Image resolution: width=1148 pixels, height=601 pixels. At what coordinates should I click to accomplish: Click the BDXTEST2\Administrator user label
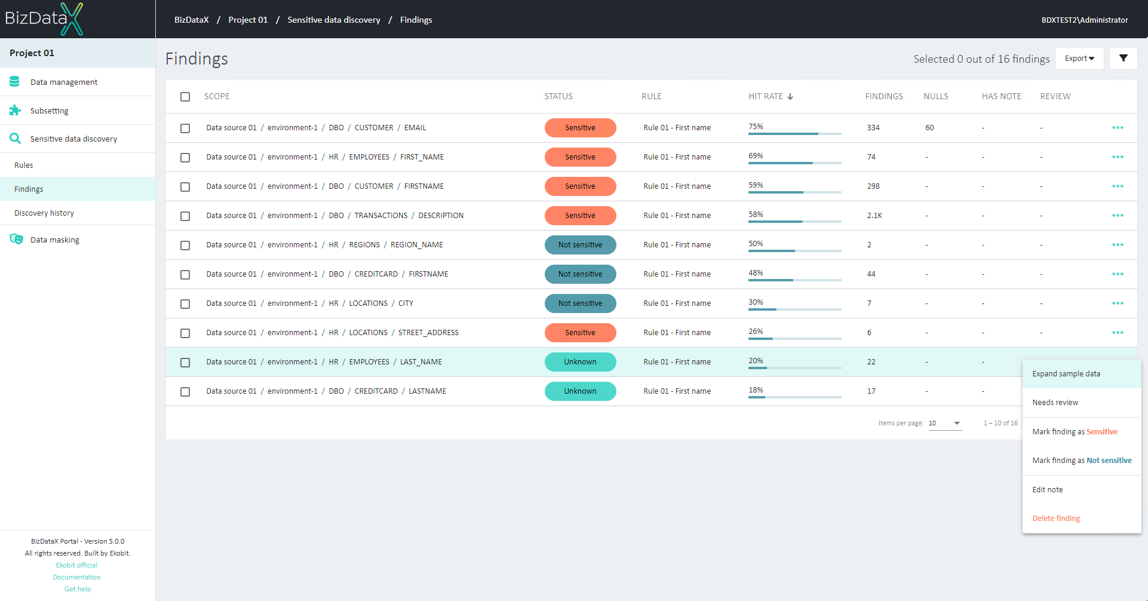(x=1085, y=20)
